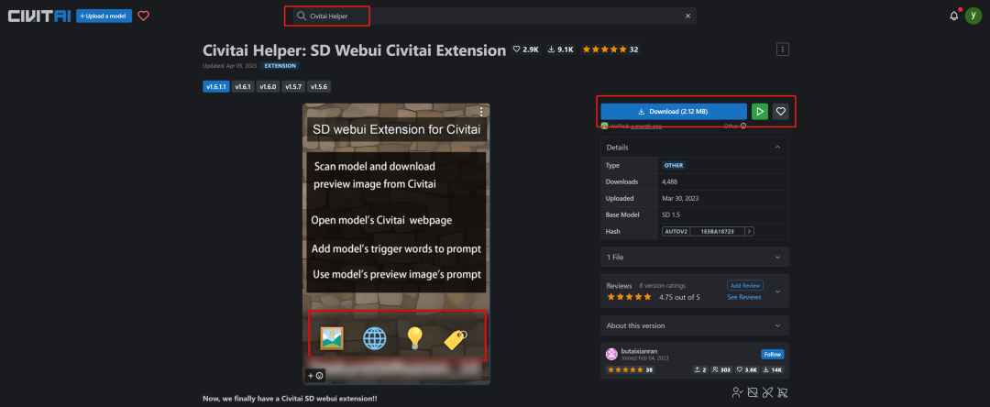This screenshot has width=990, height=407.
Task: Click the no-selling cart license icon
Action: pyautogui.click(x=782, y=392)
